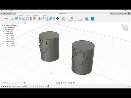Toggle visibility of Sketch2
Viewport: 131px width, 98px height.
pyautogui.click(x=7, y=45)
